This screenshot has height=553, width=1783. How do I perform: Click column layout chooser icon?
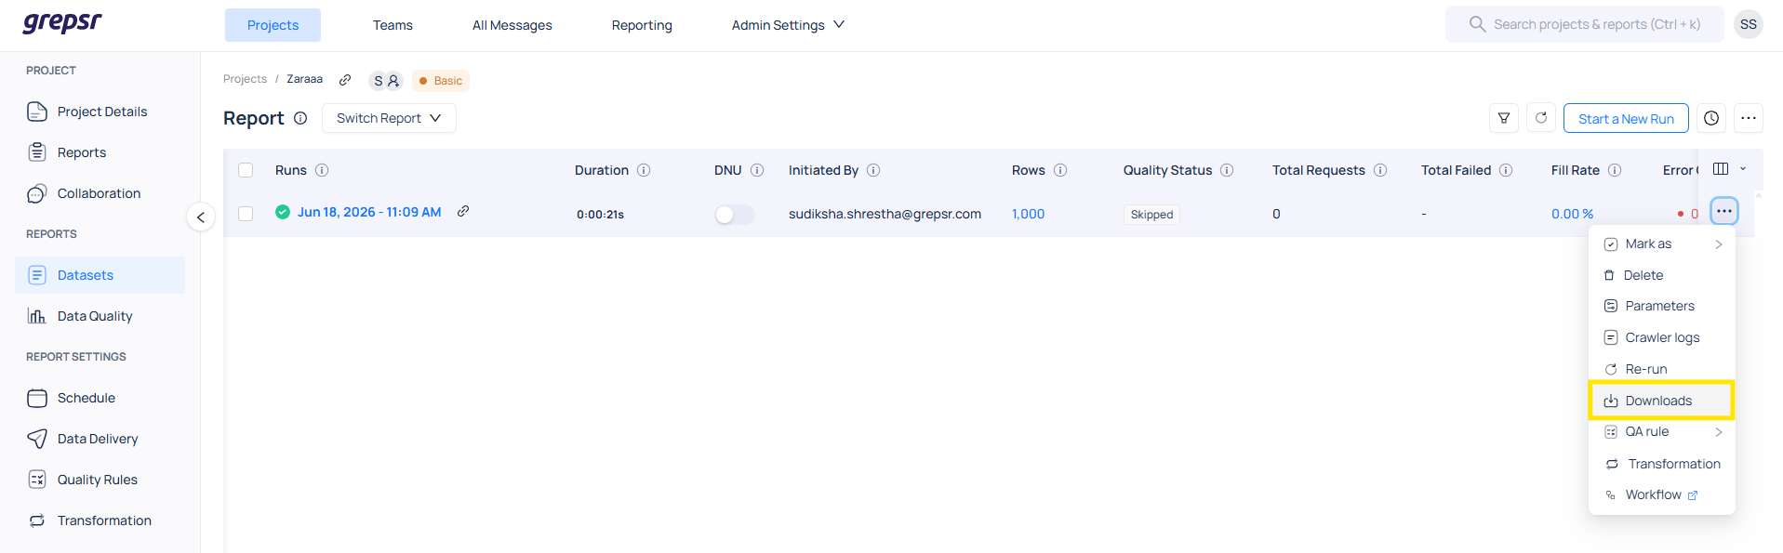(1721, 169)
